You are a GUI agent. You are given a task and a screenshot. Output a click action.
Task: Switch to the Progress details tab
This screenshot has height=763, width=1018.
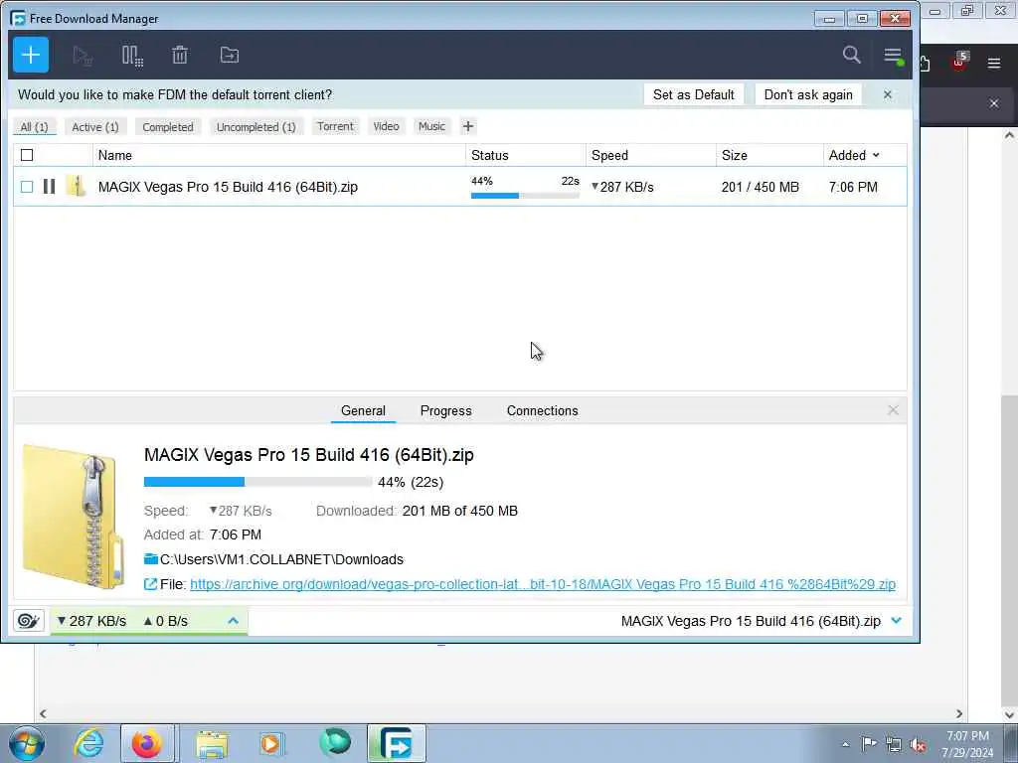446,410
